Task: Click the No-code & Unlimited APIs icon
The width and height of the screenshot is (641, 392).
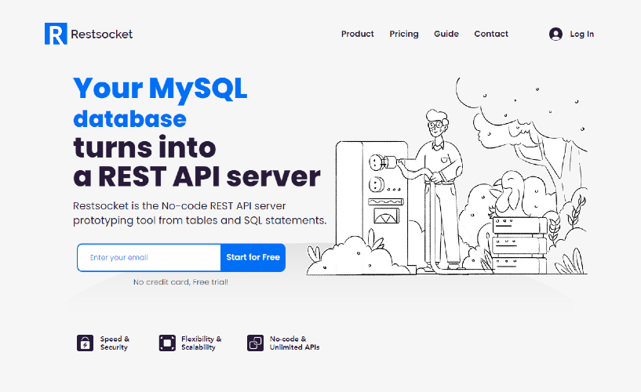Action: 255,343
